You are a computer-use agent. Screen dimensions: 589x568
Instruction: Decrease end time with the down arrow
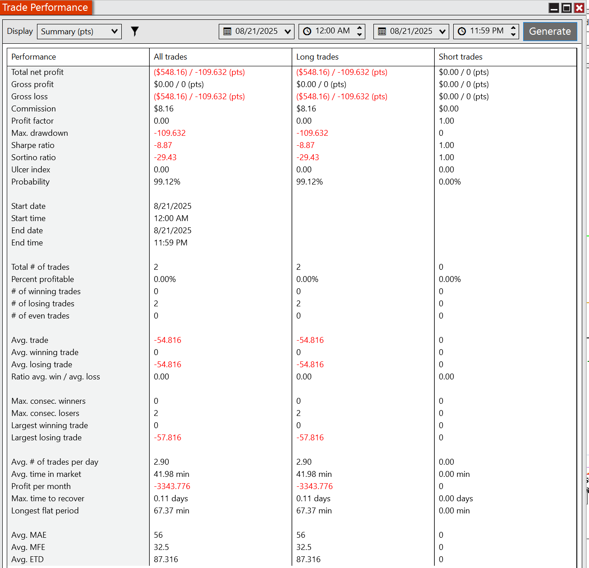click(x=513, y=35)
